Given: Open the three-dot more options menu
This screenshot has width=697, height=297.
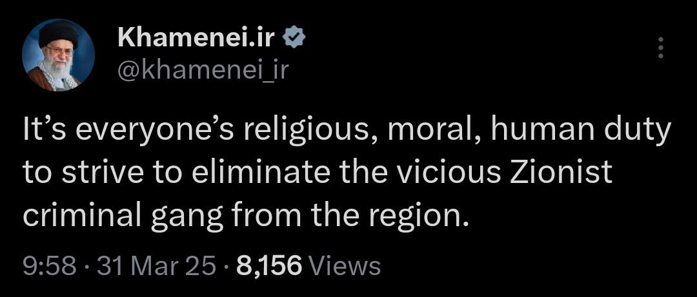Looking at the screenshot, I should pos(660,48).
